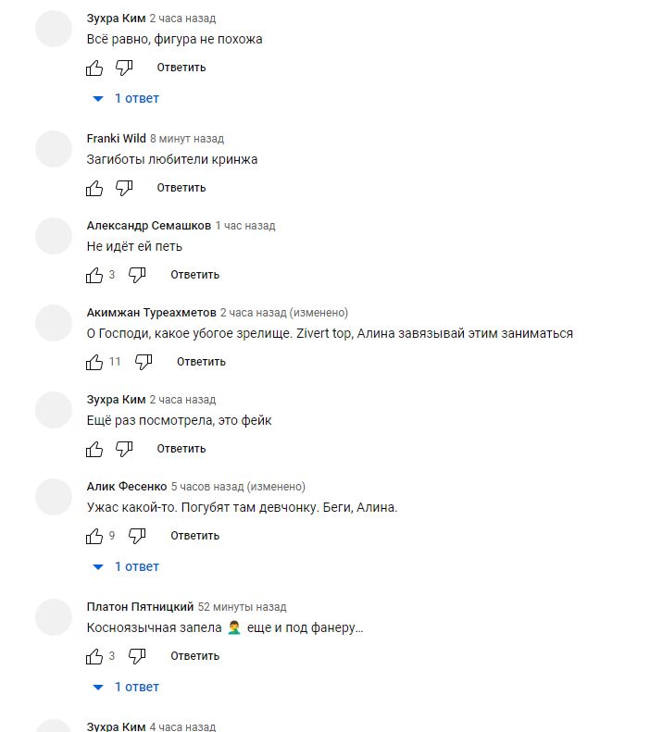This screenshot has width=650, height=732.
Task: Like the comment "Всё равно, фигура не похожа"
Action: (94, 68)
